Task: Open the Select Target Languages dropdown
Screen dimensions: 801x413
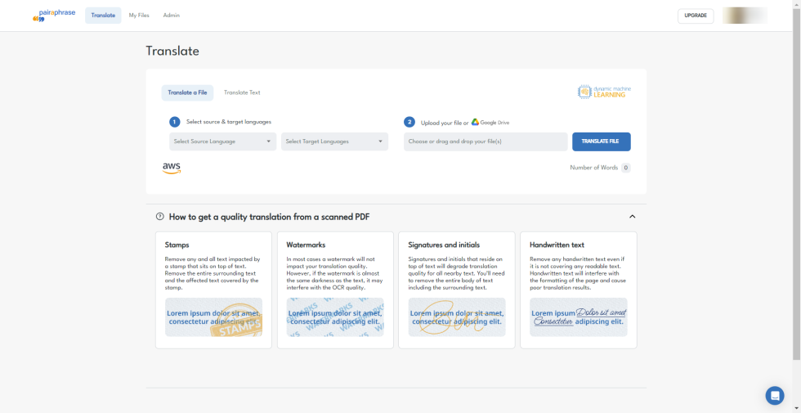Action: click(334, 141)
